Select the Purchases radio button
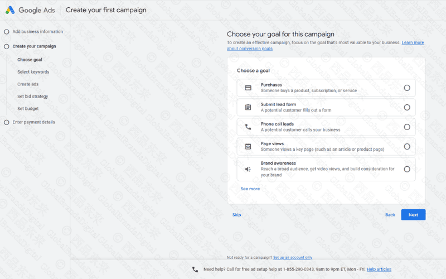The width and height of the screenshot is (446, 279). [407, 88]
